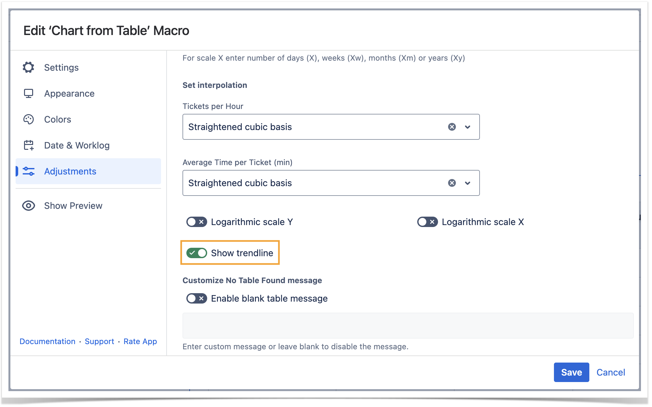Clear Average Time per Ticket interpolation
Viewport: 652px width, 407px height.
(x=452, y=183)
